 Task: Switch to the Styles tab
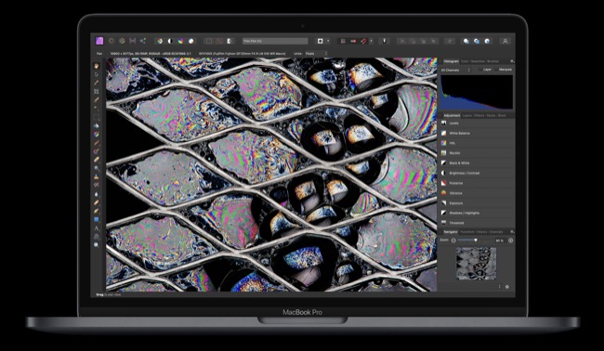point(491,115)
